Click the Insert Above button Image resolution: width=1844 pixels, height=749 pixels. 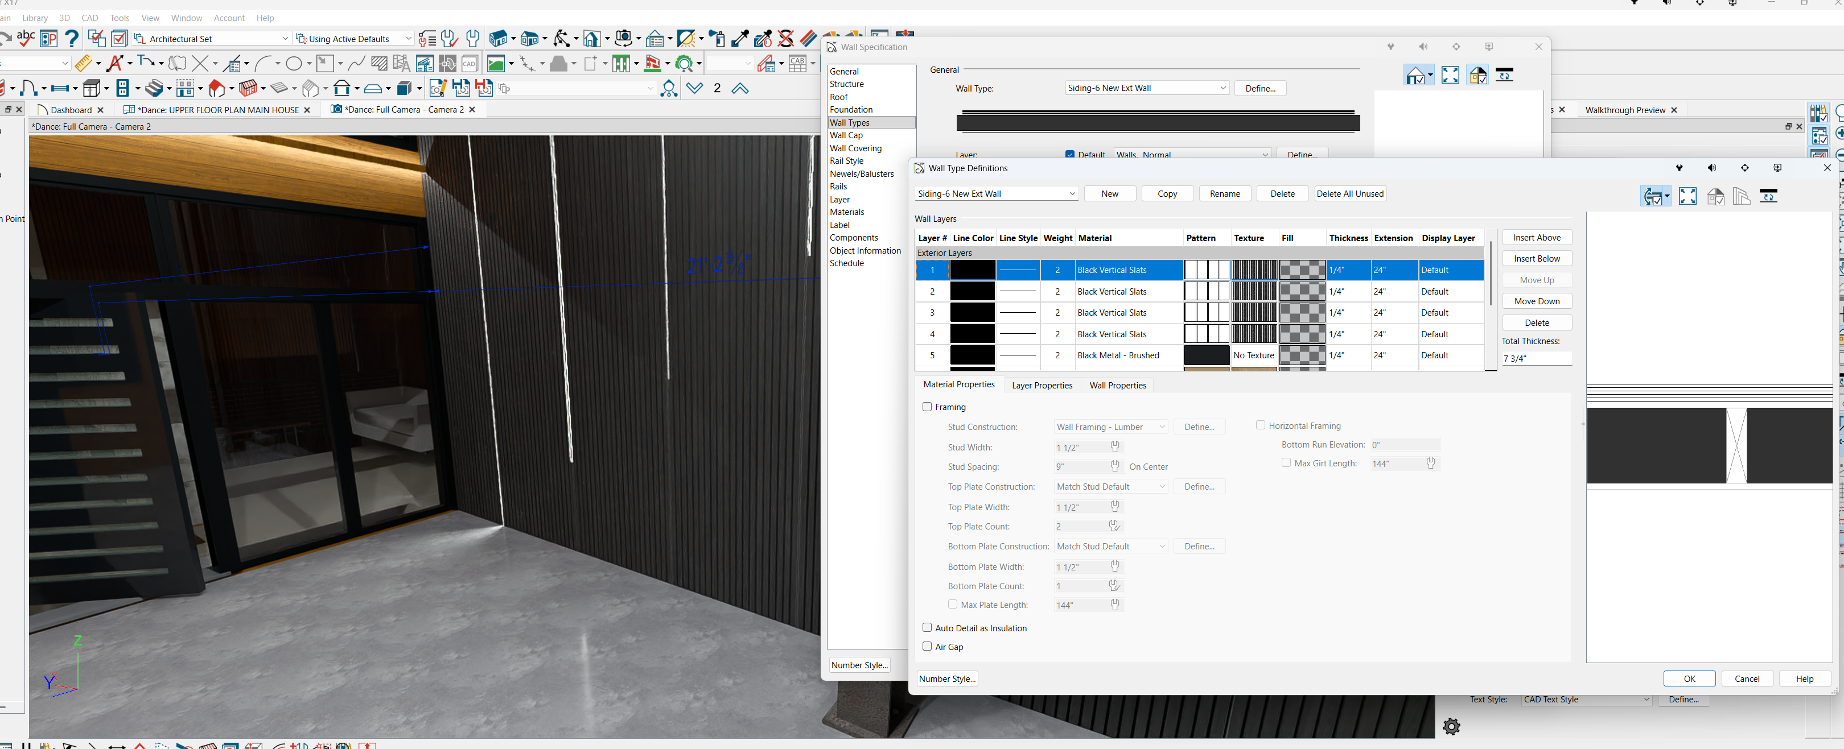(1536, 238)
